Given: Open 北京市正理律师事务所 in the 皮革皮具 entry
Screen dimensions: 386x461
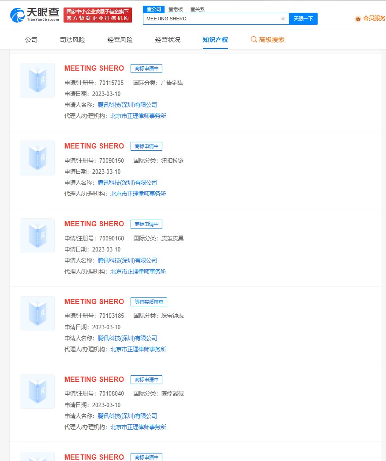Looking at the screenshot, I should [138, 272].
